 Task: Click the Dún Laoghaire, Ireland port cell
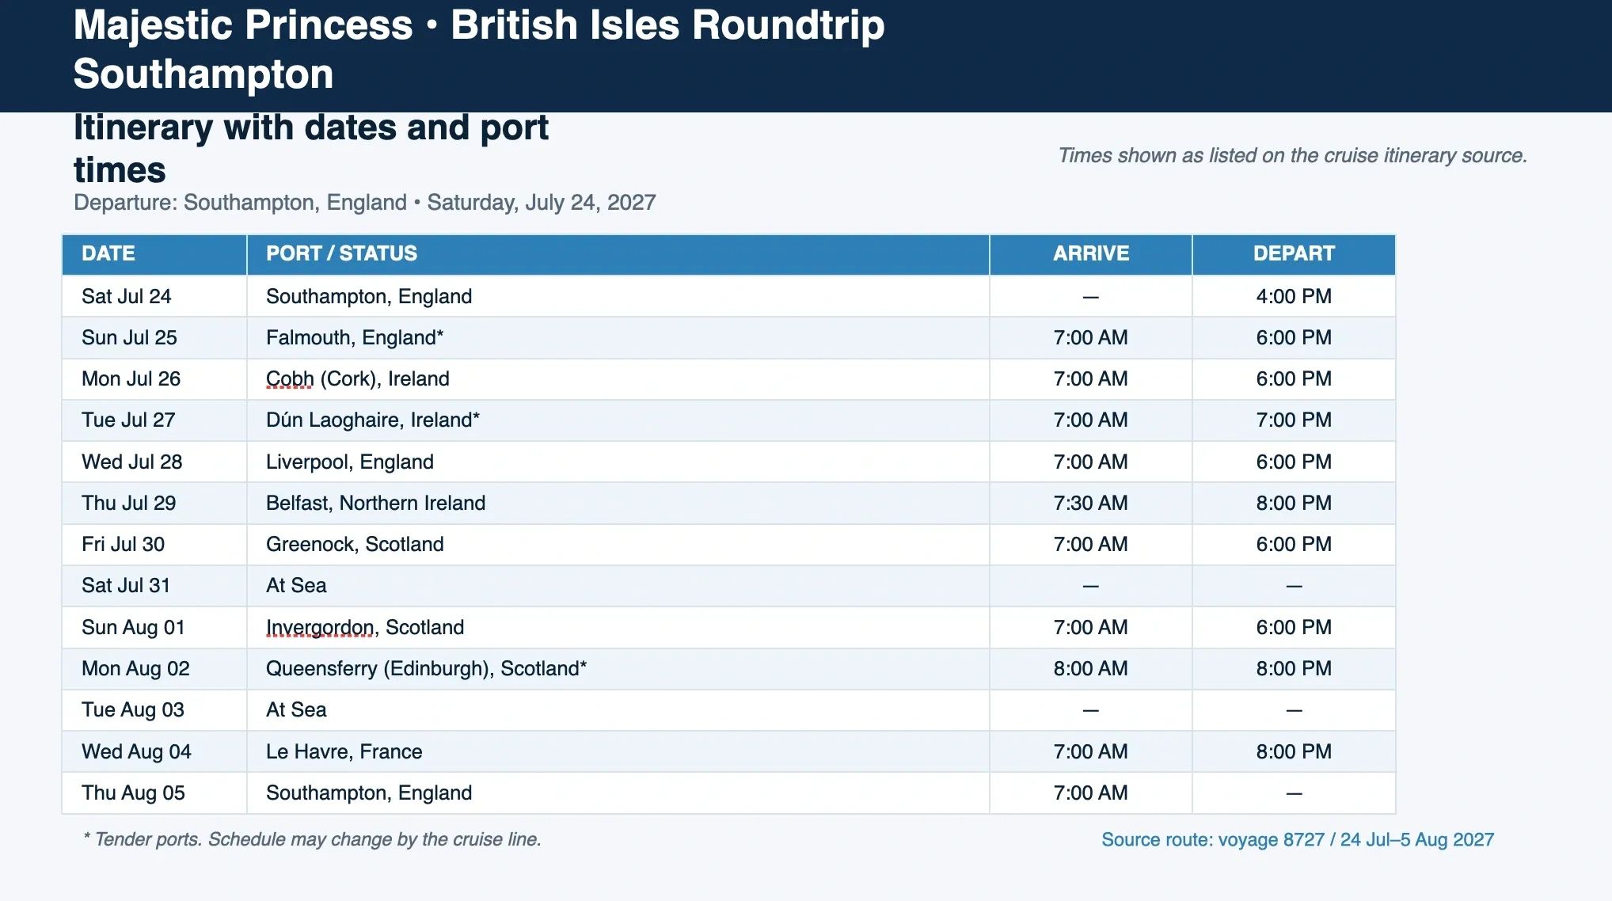point(372,420)
